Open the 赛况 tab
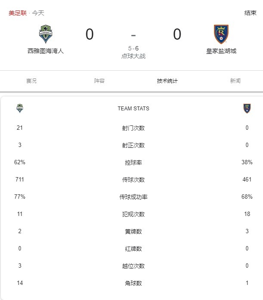Viewport: 263px width, 300px height. click(x=31, y=81)
